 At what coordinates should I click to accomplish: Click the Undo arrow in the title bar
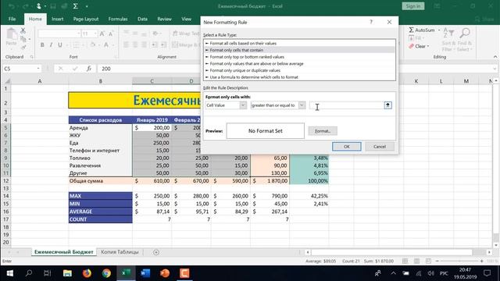pyautogui.click(x=12, y=6)
